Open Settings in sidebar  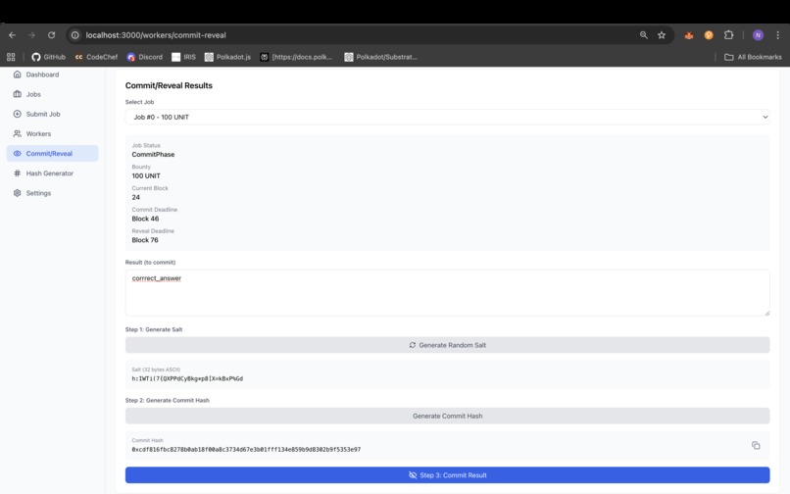[x=52, y=193]
